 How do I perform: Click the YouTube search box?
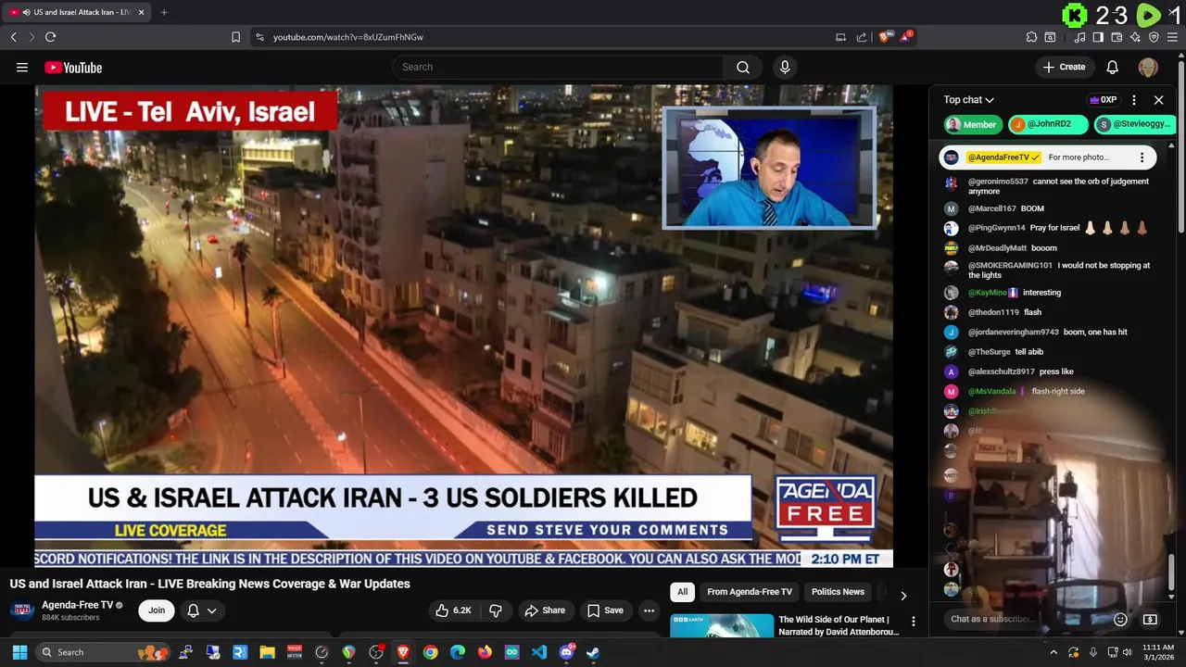coord(559,67)
